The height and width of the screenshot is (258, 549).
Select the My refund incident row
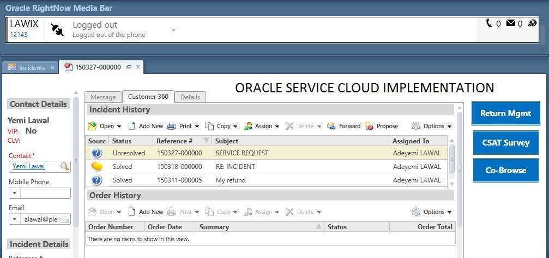[266, 180]
